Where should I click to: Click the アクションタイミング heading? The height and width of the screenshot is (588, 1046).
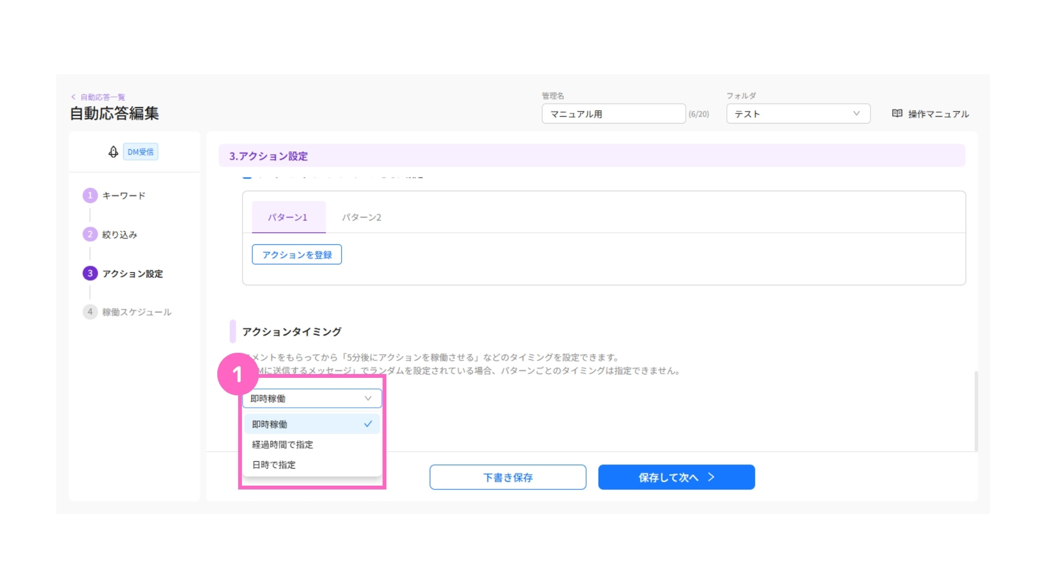(291, 332)
